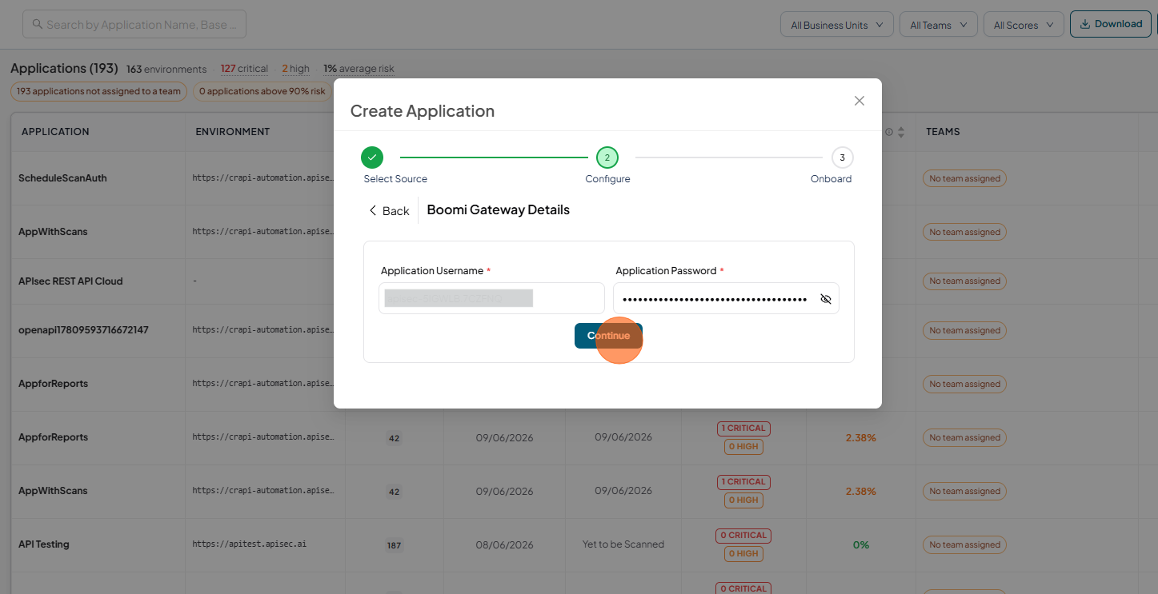
Task: Go Back from Boomi Gateway Details
Action: coord(389,211)
